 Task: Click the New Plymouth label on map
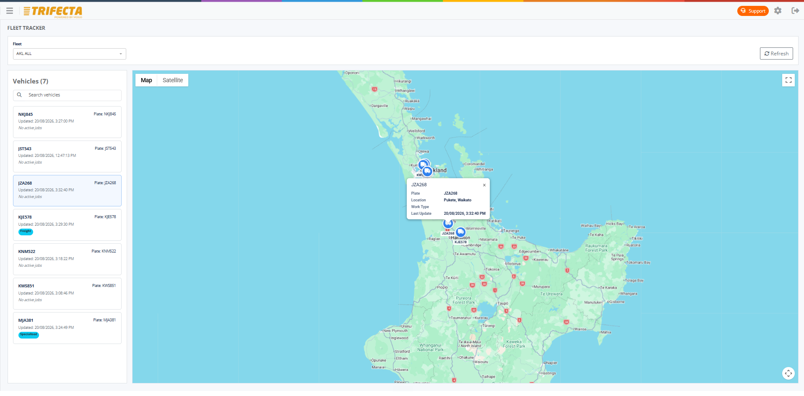[x=395, y=331]
